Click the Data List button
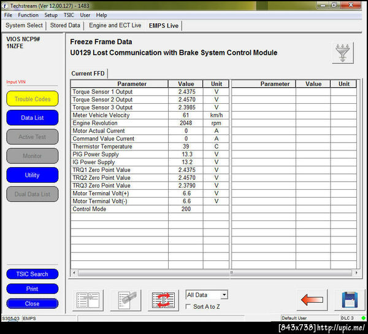The image size is (368, 334). click(x=33, y=118)
